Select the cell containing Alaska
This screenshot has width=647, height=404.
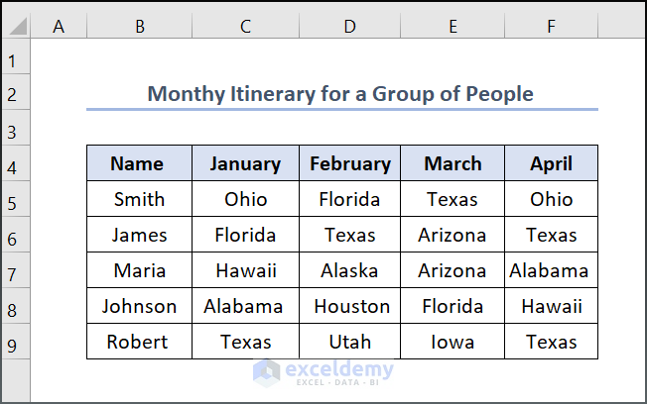coord(349,270)
